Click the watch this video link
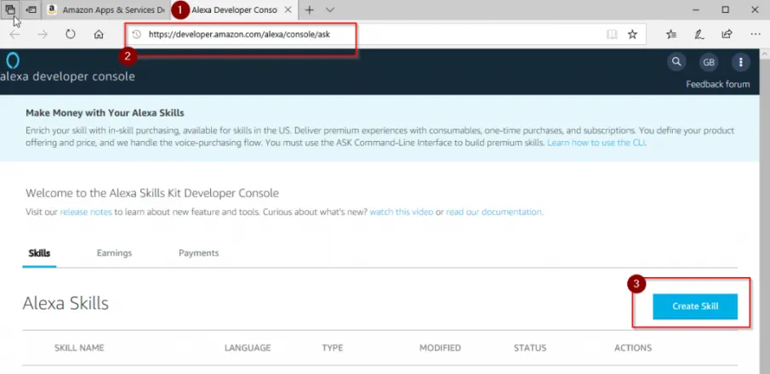The image size is (770, 374). (x=402, y=212)
